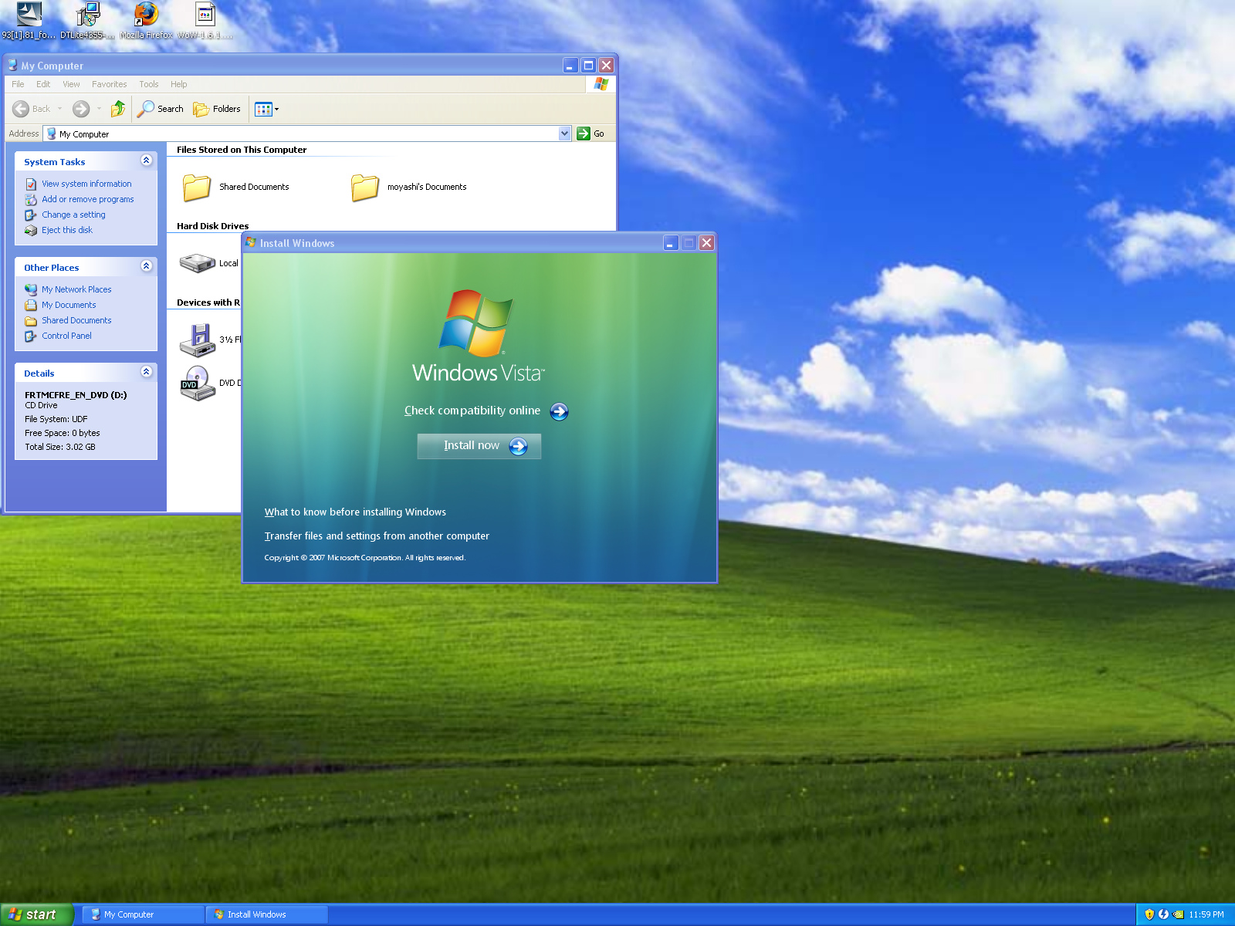Open the Tools menu
Viewport: 1235px width, 926px height.
pyautogui.click(x=148, y=84)
